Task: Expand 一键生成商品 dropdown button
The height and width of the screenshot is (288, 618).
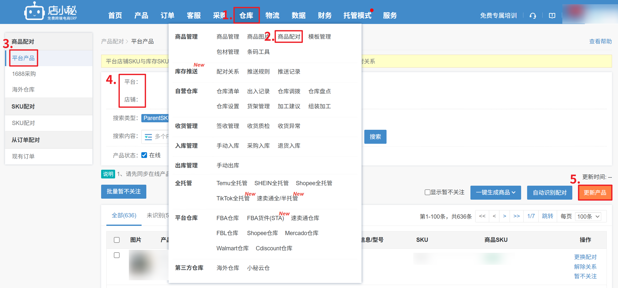Action: 495,193
